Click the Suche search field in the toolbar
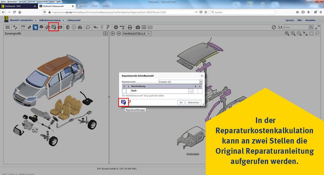Image resolution: width=324 pixels, height=175 pixels. (x=295, y=27)
